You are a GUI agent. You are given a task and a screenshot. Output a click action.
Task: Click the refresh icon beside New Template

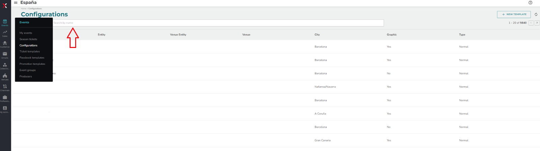click(536, 14)
